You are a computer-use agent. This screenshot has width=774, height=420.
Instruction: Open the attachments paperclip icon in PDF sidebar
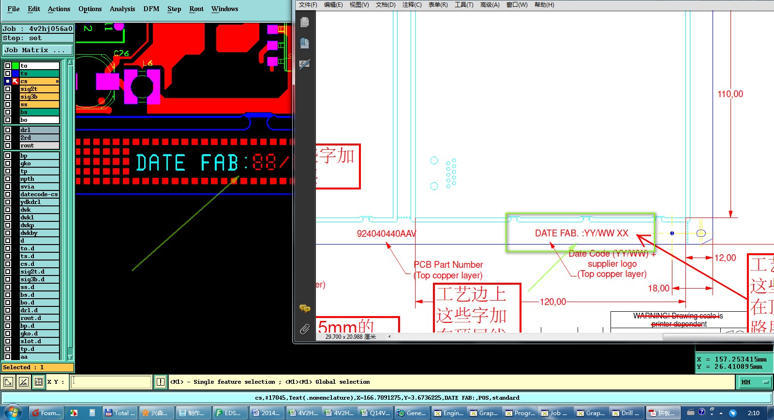click(305, 329)
